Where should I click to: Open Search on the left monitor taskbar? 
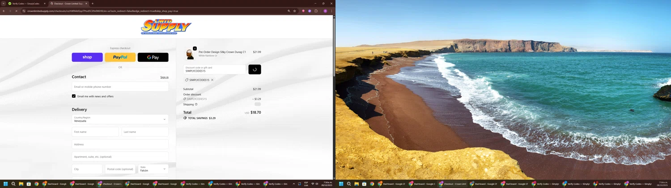click(13, 184)
